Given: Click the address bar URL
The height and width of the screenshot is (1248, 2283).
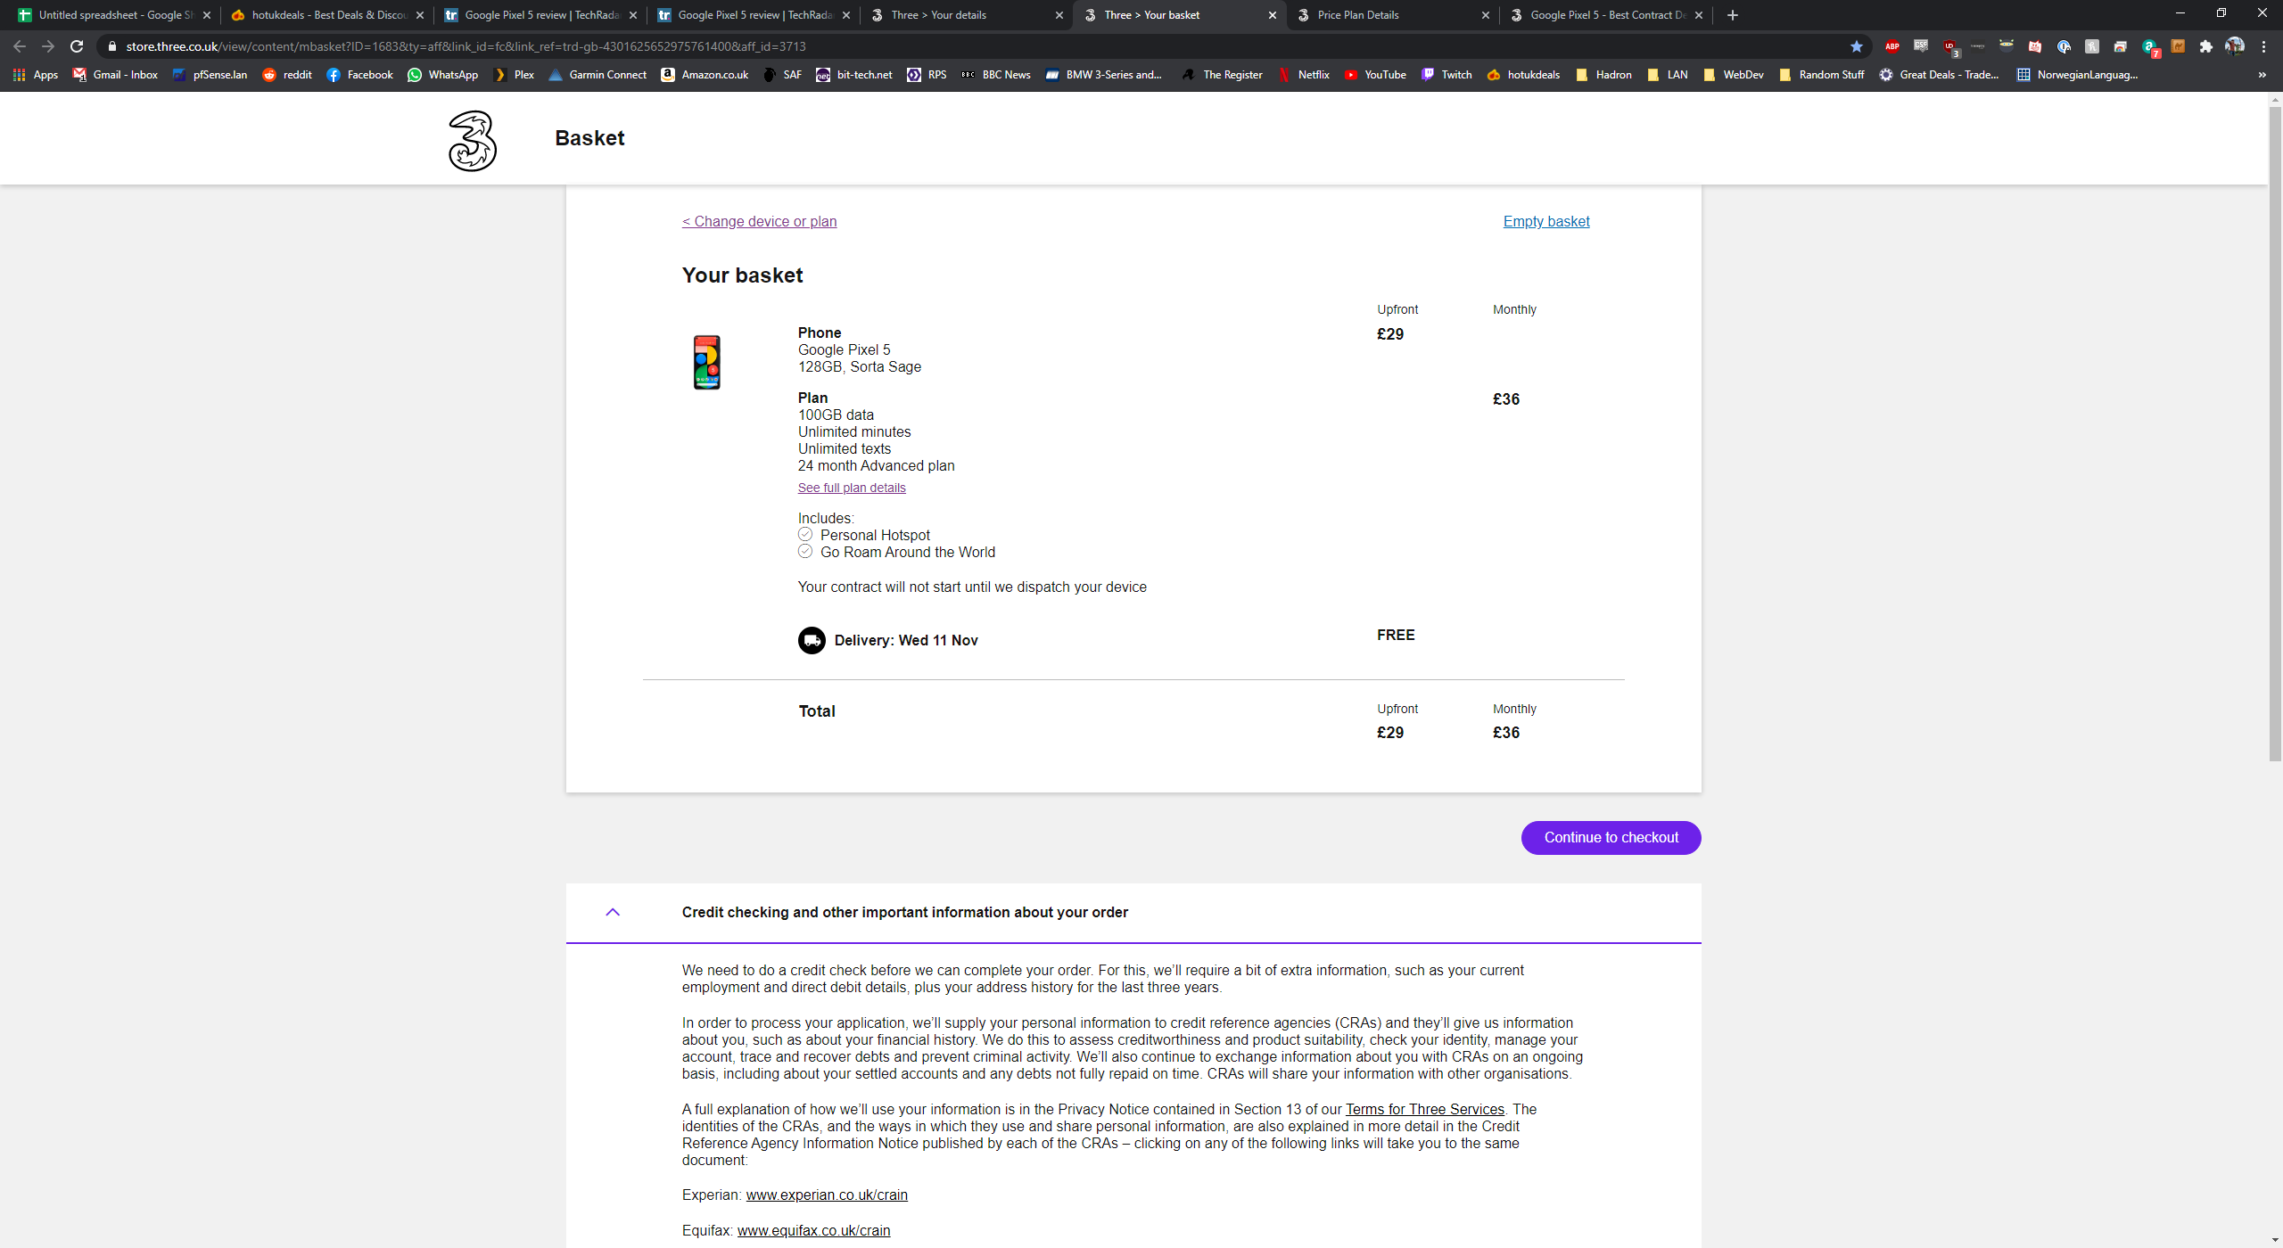Looking at the screenshot, I should 466,46.
